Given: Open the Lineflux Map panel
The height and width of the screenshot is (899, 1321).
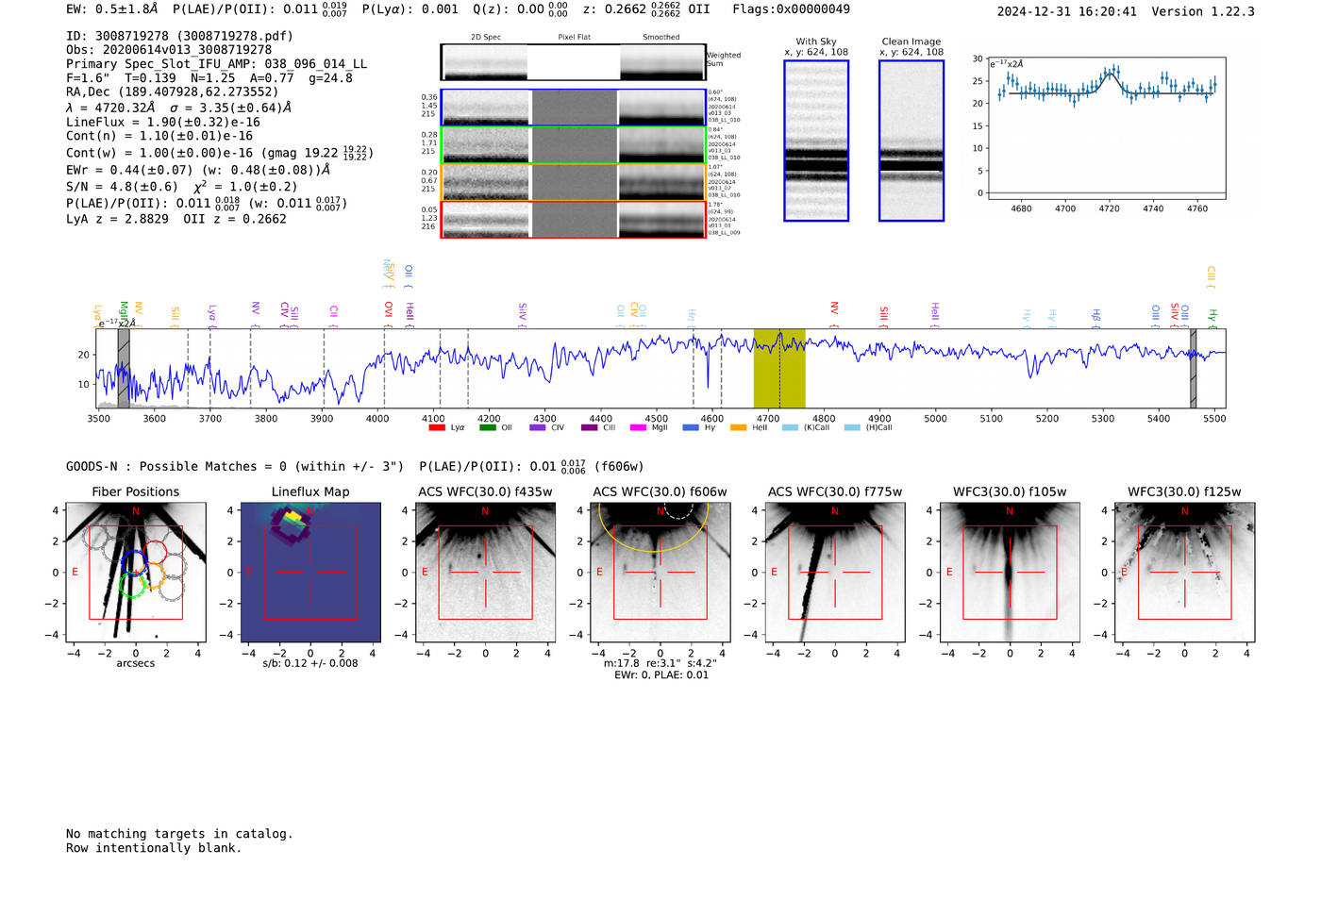Looking at the screenshot, I should (x=310, y=573).
